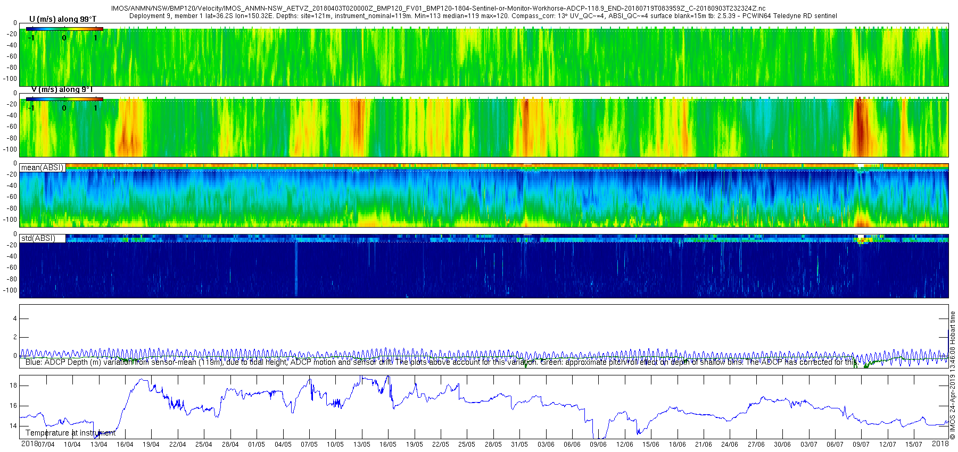The width and height of the screenshot is (958, 452).
Task: Click the '24/06' date tick label
Action: click(730, 445)
